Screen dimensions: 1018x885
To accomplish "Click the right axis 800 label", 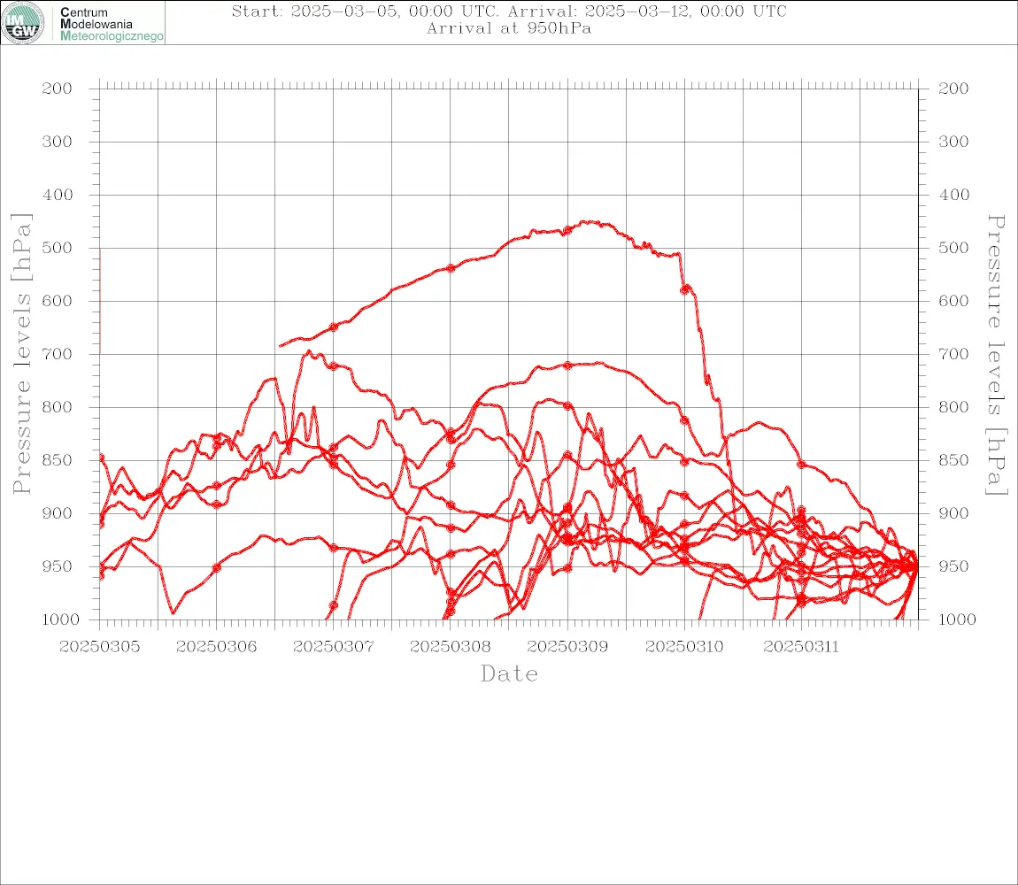I will point(953,408).
